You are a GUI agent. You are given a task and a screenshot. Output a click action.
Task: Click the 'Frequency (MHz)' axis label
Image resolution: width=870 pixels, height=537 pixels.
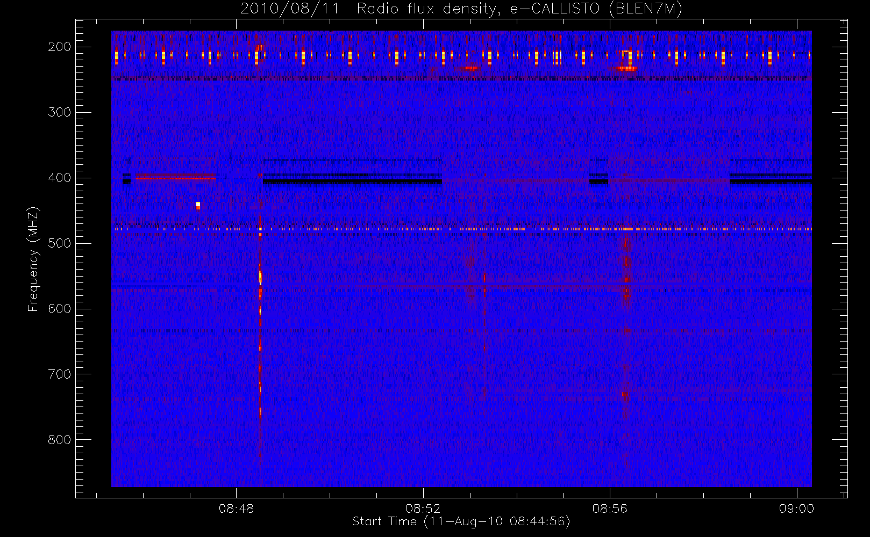(33, 259)
